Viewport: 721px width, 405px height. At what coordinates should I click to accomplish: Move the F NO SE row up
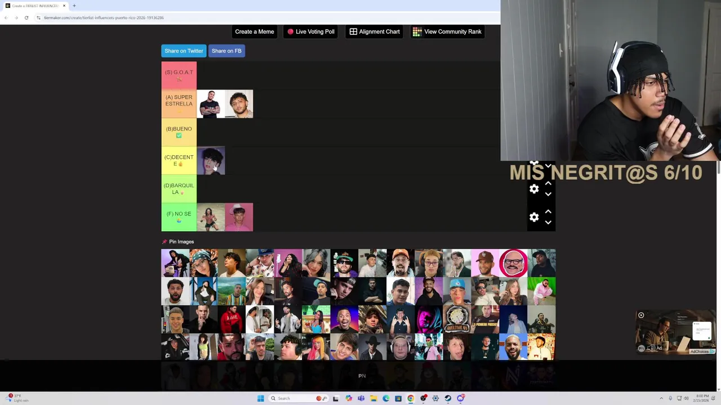(548, 211)
